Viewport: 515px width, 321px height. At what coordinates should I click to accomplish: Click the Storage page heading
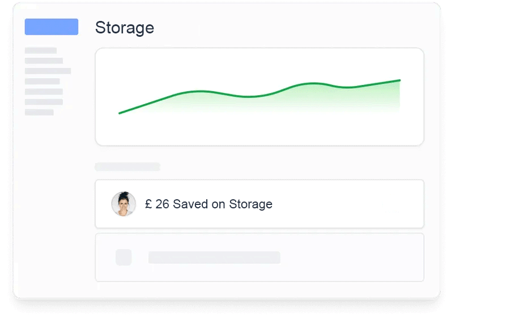tap(125, 28)
